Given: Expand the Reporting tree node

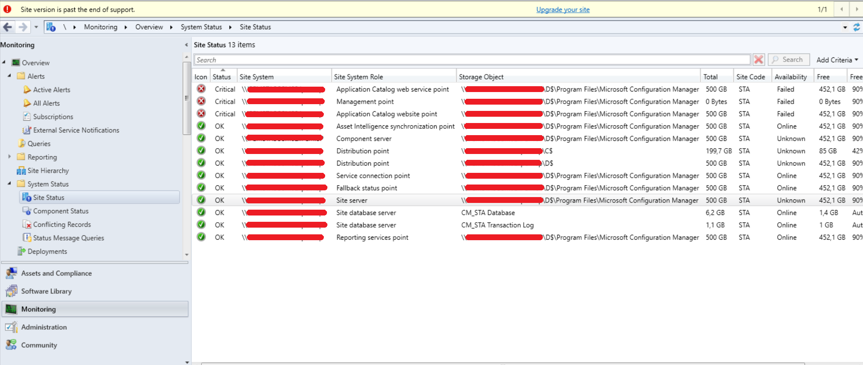Looking at the screenshot, I should (9, 157).
